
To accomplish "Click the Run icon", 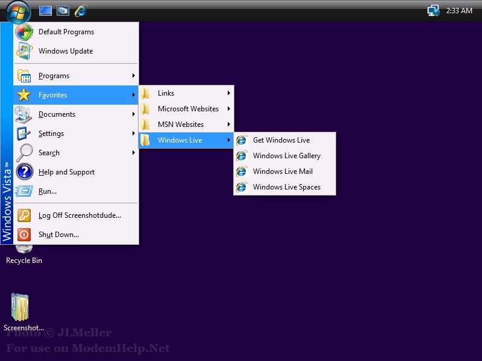I will tap(23, 191).
